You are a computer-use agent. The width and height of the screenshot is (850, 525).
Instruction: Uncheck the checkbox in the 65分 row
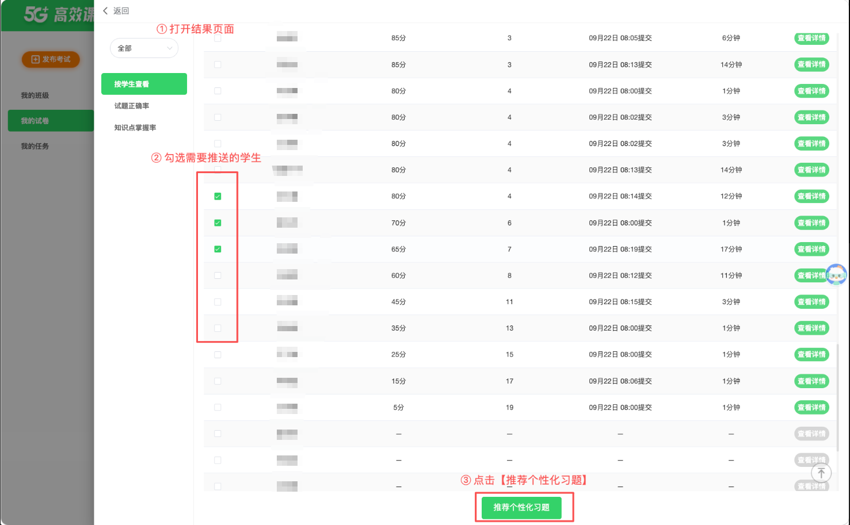tap(218, 249)
